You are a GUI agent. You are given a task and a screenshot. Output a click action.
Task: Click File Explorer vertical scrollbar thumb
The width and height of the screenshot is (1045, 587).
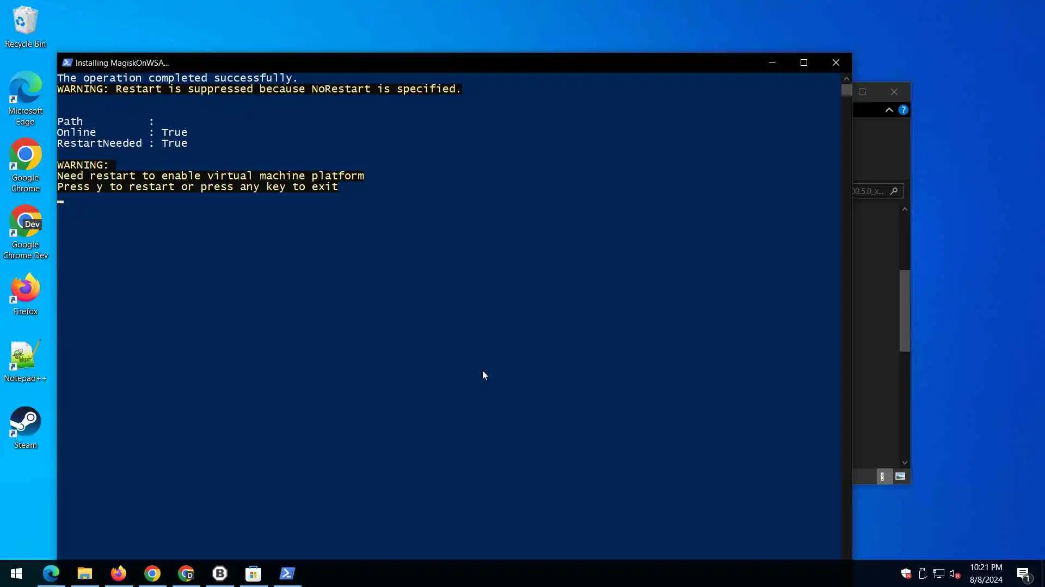tap(905, 310)
